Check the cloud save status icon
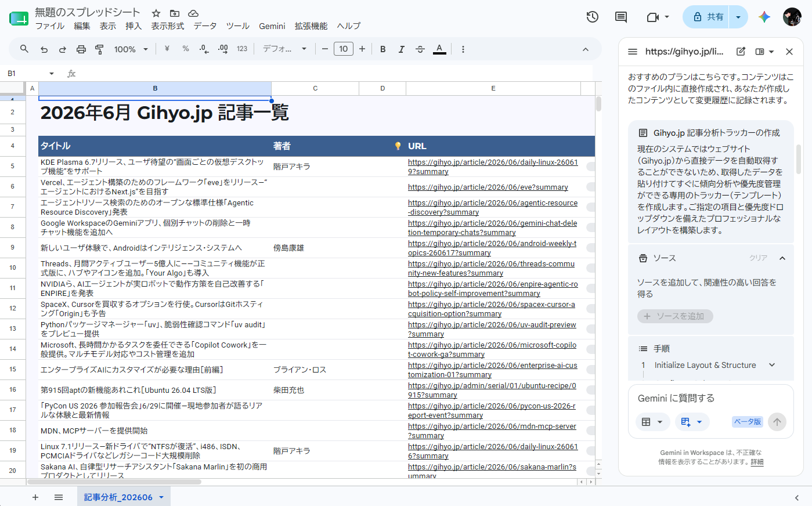The height and width of the screenshot is (506, 812). point(193,13)
